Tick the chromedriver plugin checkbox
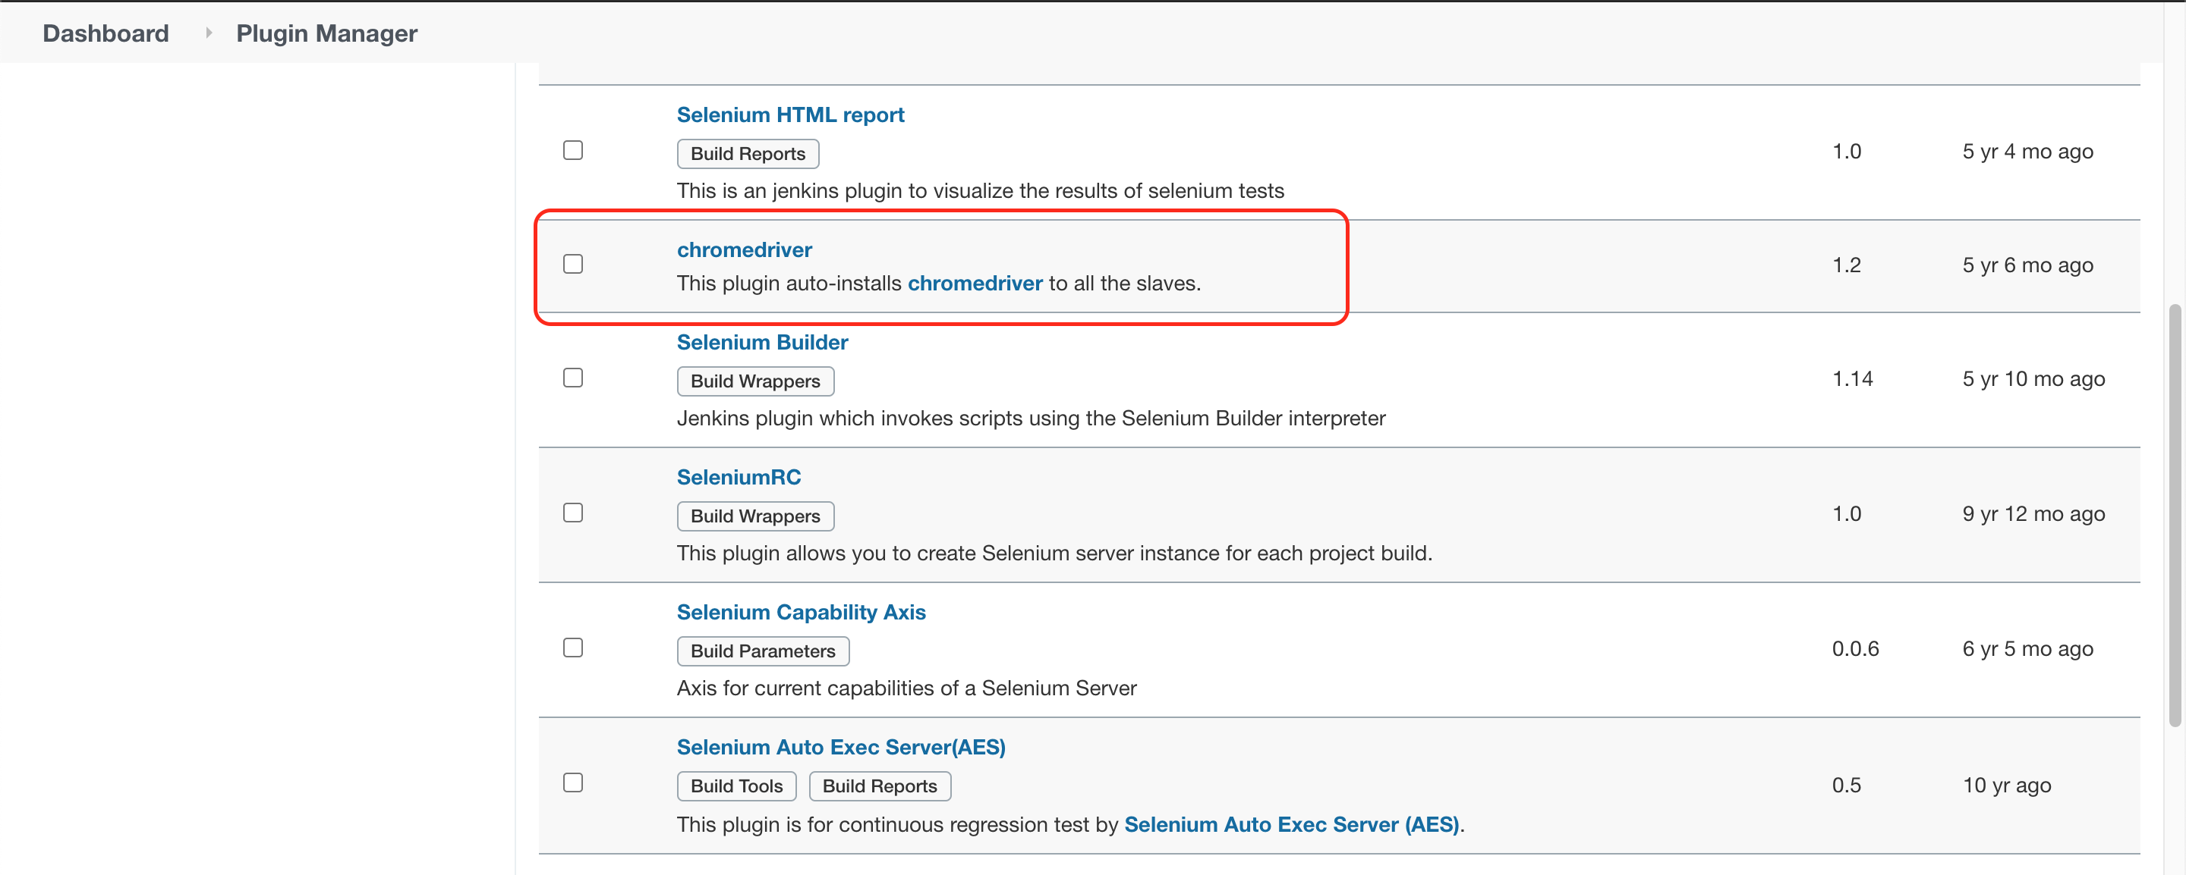This screenshot has height=875, width=2186. click(x=574, y=264)
